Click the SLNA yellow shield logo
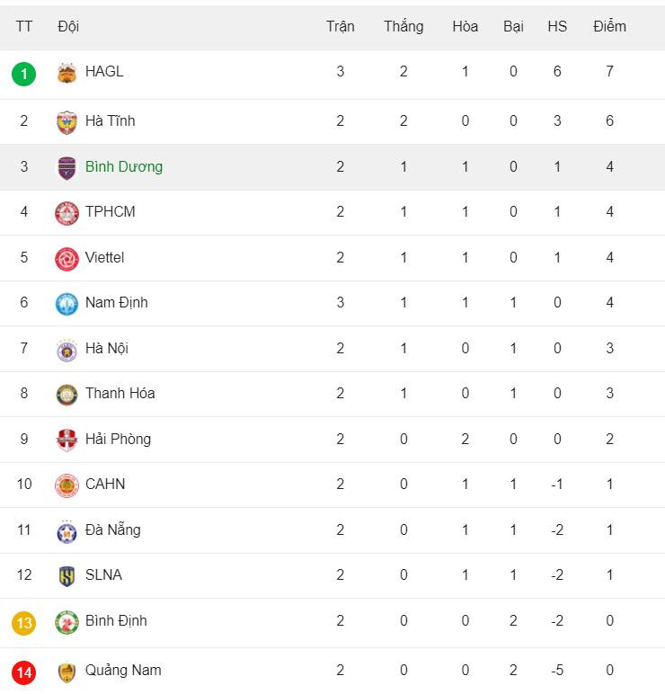Screen dimensions: 665x694 point(66,575)
